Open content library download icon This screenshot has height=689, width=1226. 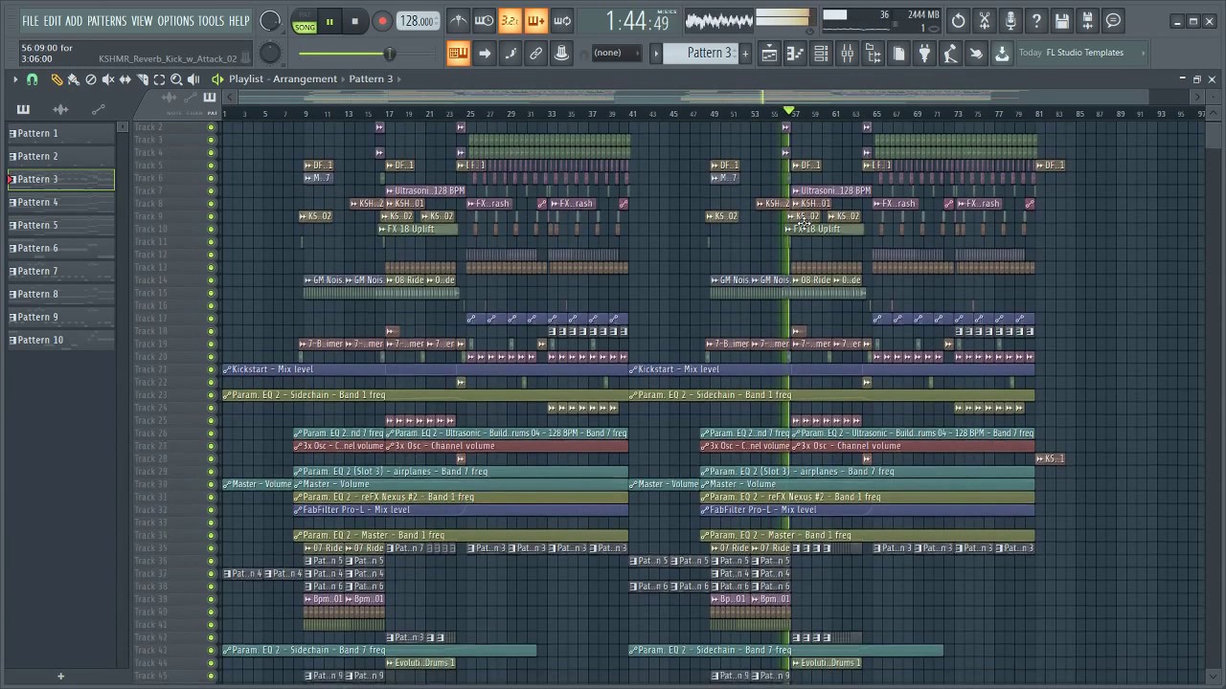tap(1002, 54)
